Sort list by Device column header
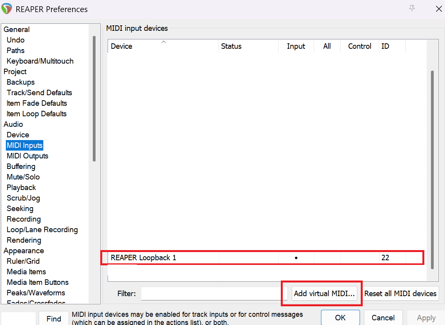 163,46
